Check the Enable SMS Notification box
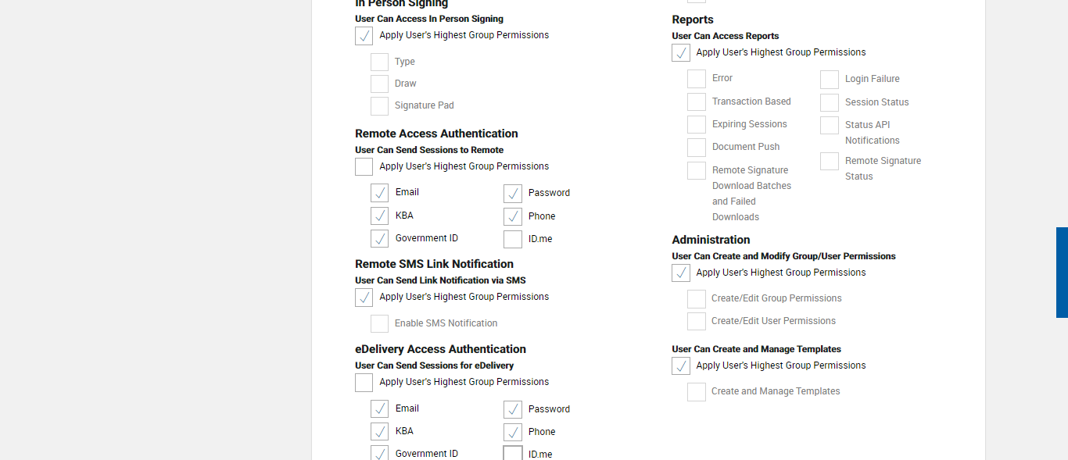1068x460 pixels. (x=379, y=323)
